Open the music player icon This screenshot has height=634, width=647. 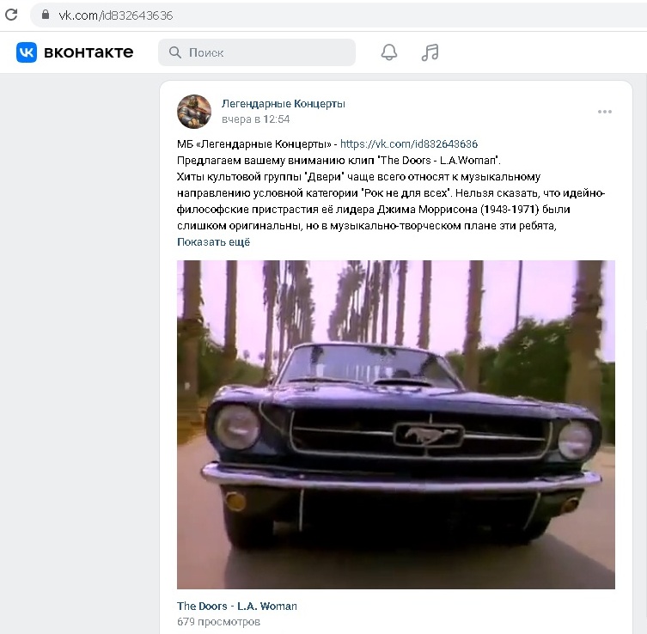[430, 52]
